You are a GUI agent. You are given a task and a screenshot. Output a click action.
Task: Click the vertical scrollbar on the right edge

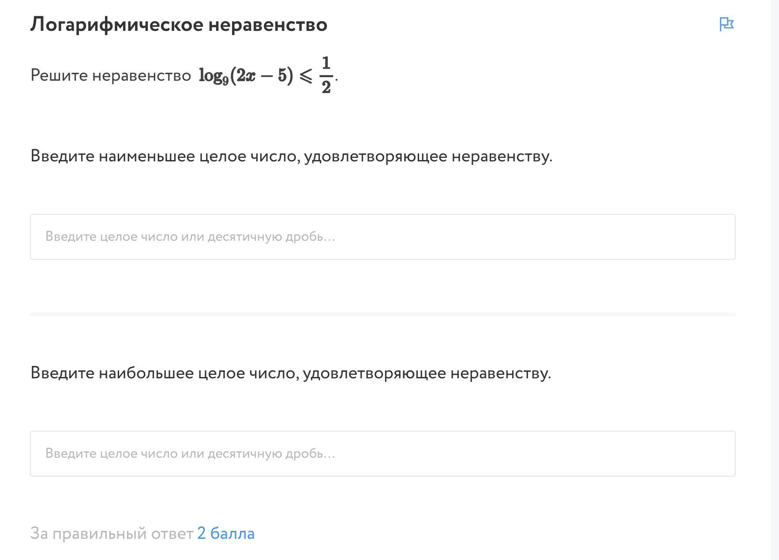coord(775,280)
